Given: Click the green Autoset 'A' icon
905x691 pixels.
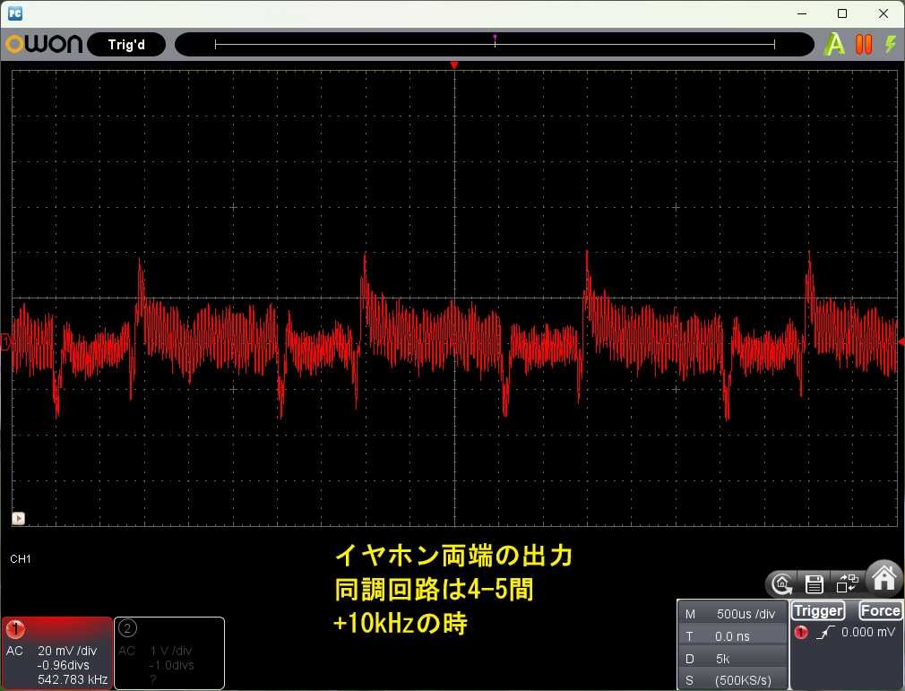Looking at the screenshot, I should pyautogui.click(x=833, y=44).
